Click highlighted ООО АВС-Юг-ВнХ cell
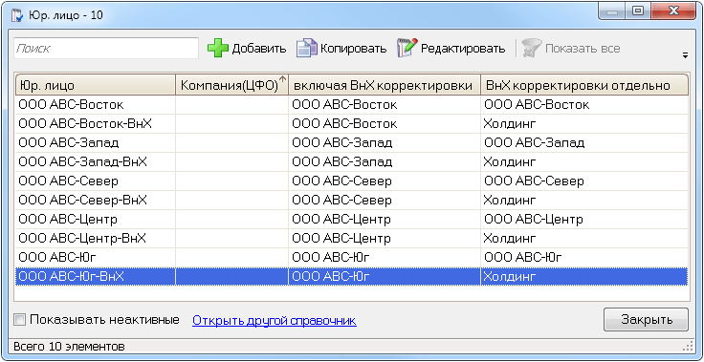 coord(96,276)
